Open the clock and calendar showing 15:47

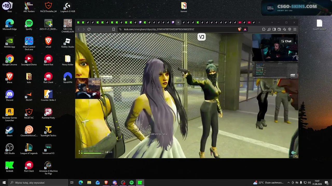(317, 183)
